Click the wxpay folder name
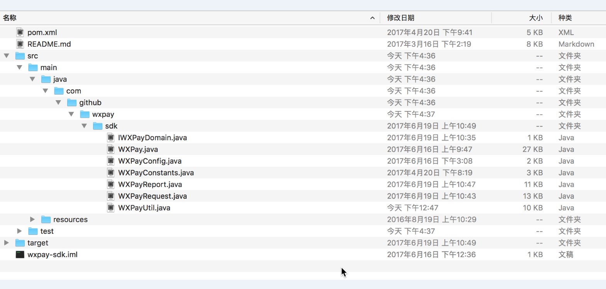606x289 pixels. click(103, 114)
